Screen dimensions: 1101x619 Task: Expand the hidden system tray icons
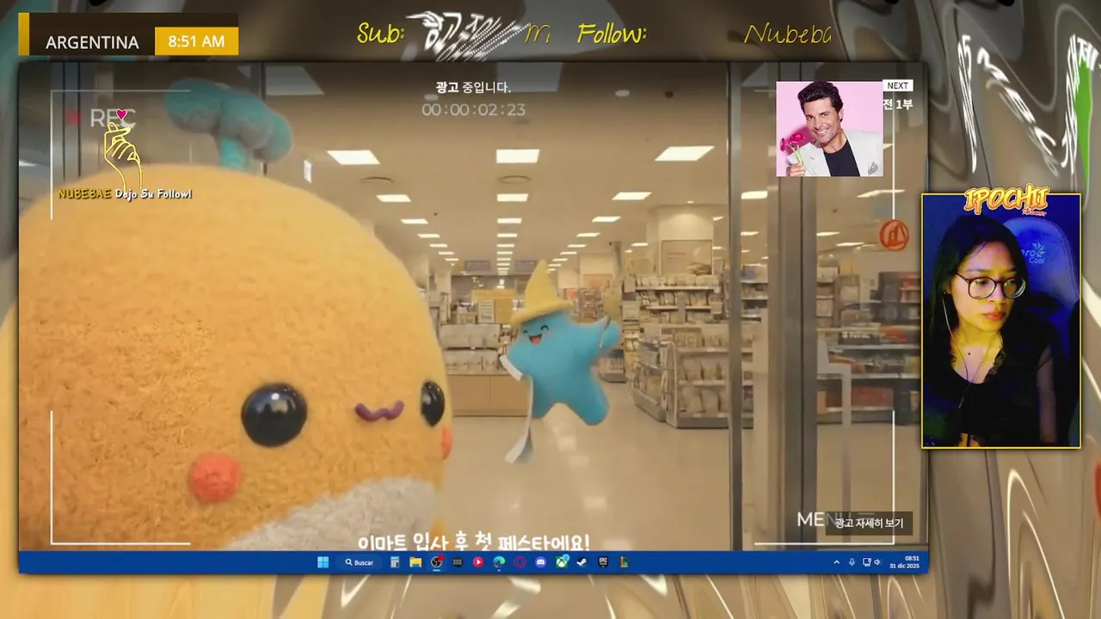click(837, 562)
